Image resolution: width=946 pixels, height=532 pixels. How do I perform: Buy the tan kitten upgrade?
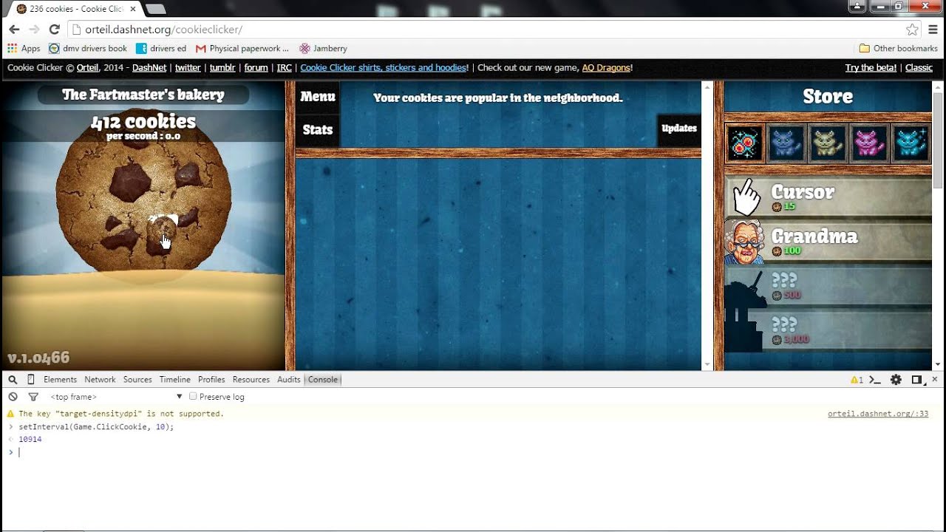click(x=827, y=143)
